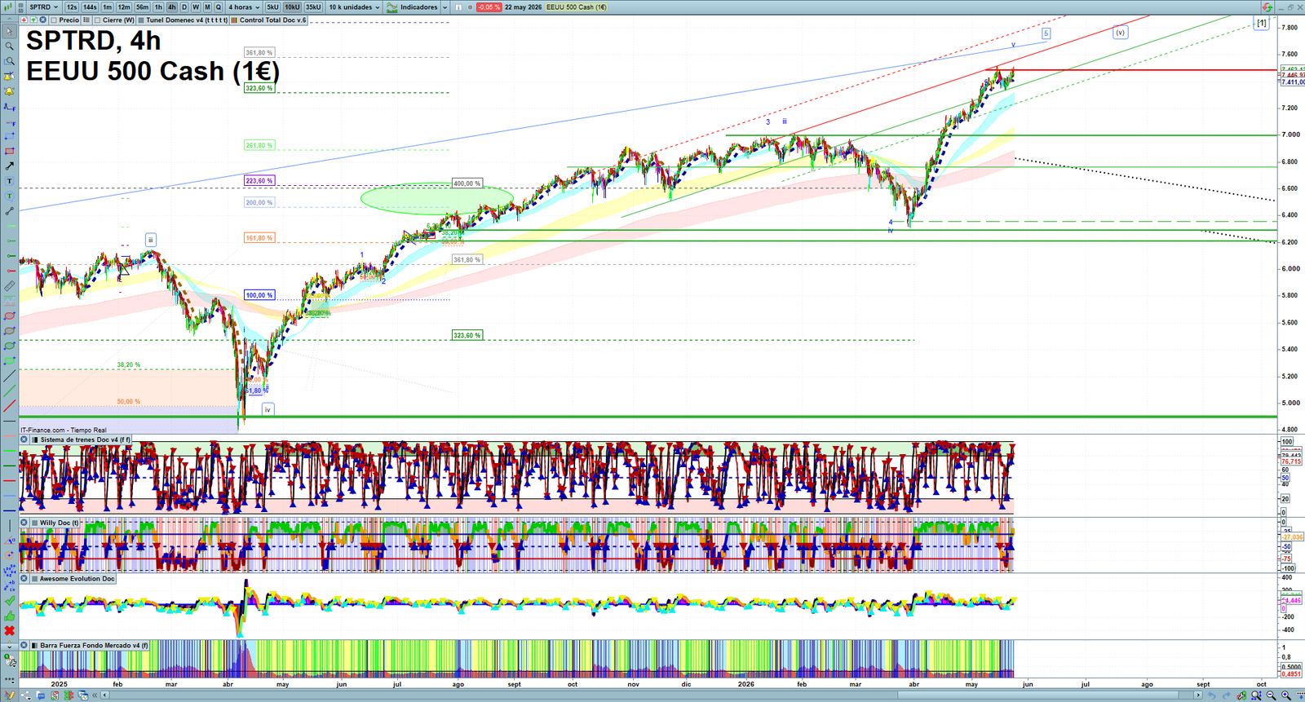Open the SPTRD symbol dropdown
The height and width of the screenshot is (702, 1305).
44,7
